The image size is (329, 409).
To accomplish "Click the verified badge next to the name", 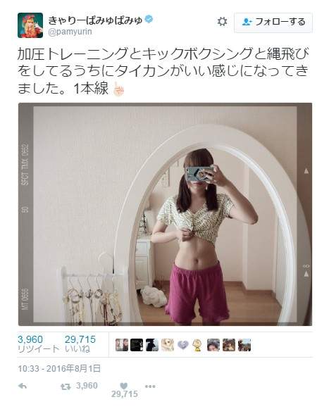I will pyautogui.click(x=149, y=20).
